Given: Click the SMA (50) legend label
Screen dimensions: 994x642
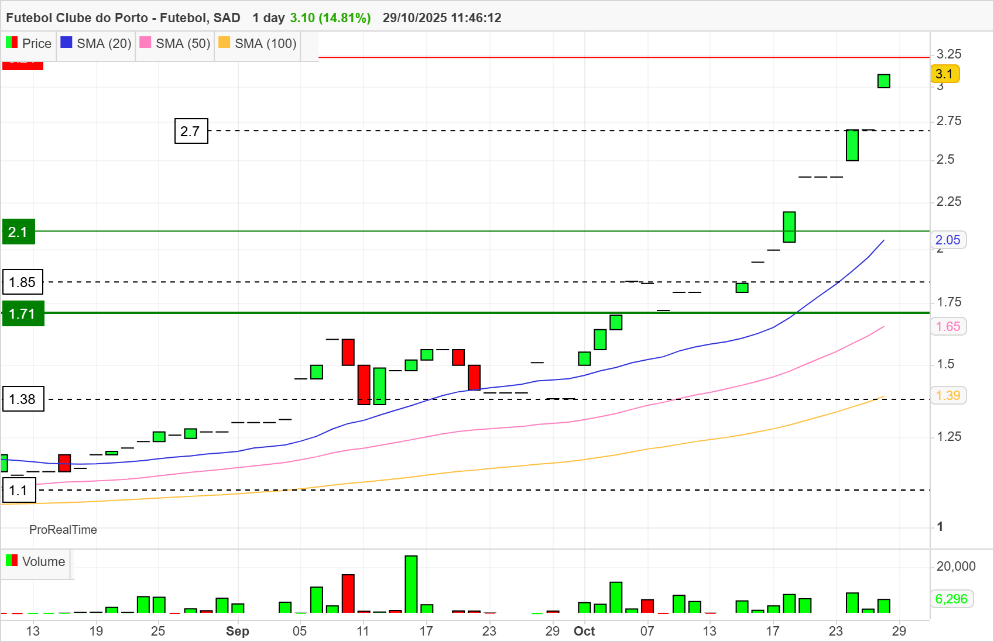Looking at the screenshot, I should coord(183,43).
